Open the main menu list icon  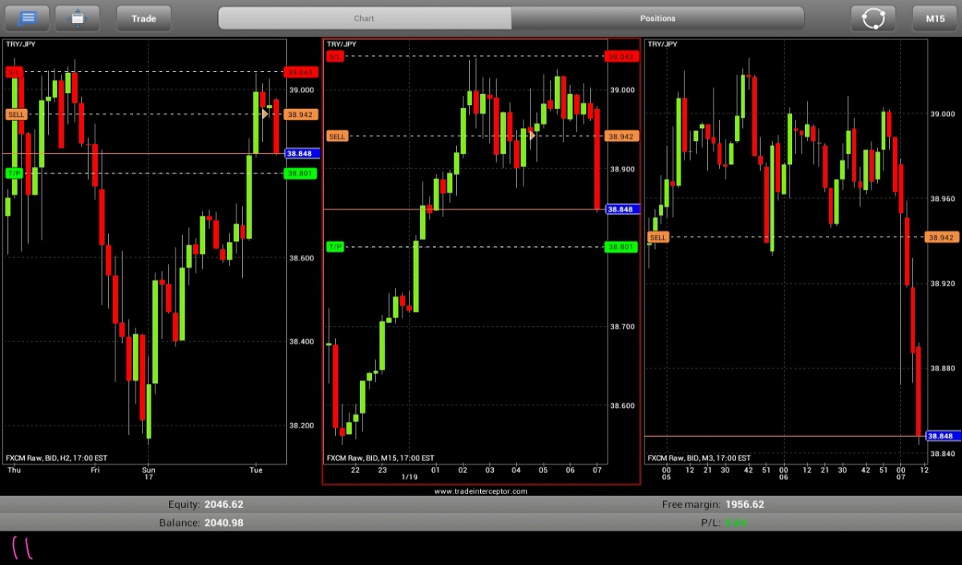click(x=28, y=18)
